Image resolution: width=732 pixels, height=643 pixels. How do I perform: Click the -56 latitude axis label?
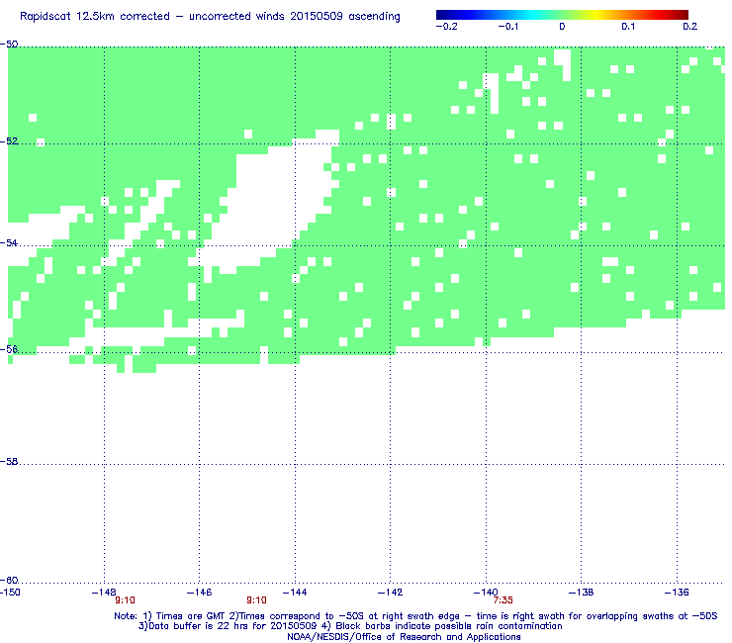click(x=9, y=350)
